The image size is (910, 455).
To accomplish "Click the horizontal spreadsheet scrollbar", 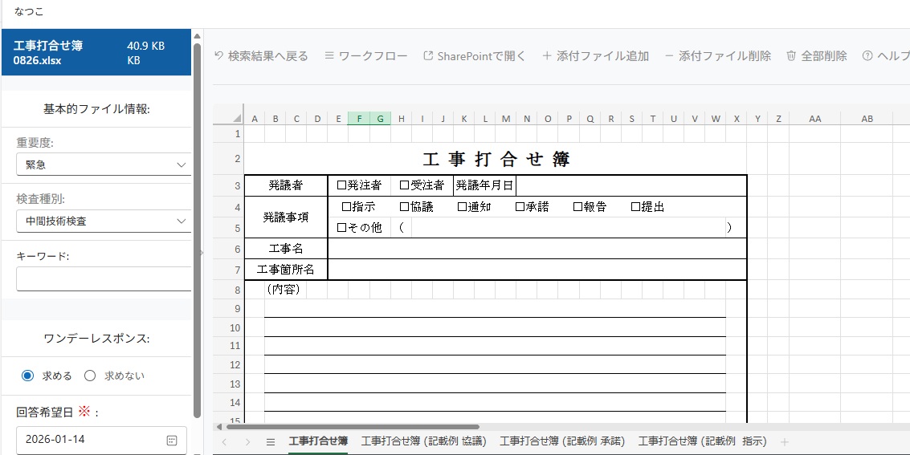I will click(x=352, y=427).
